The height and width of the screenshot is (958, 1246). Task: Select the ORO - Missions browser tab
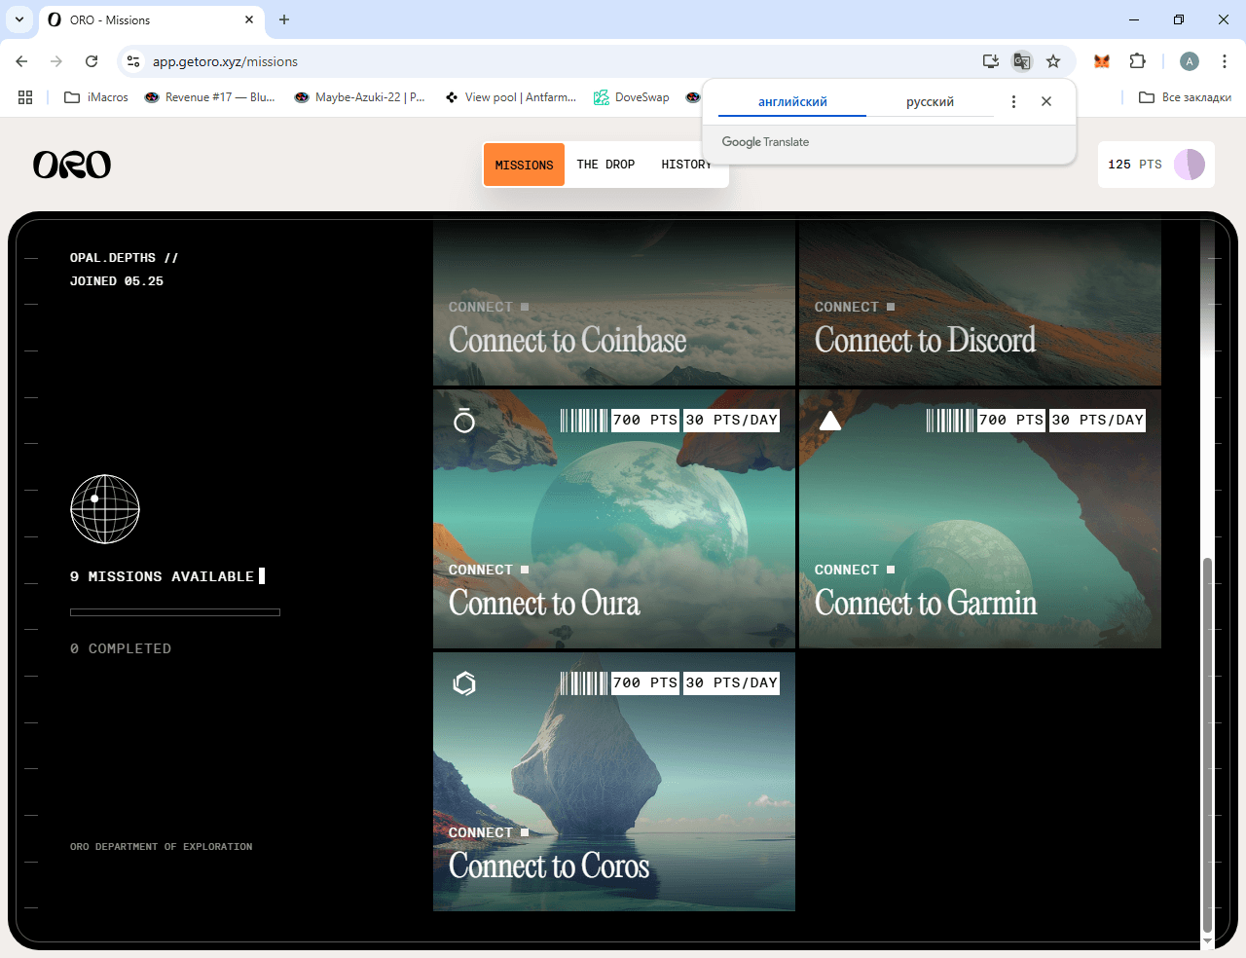151,19
